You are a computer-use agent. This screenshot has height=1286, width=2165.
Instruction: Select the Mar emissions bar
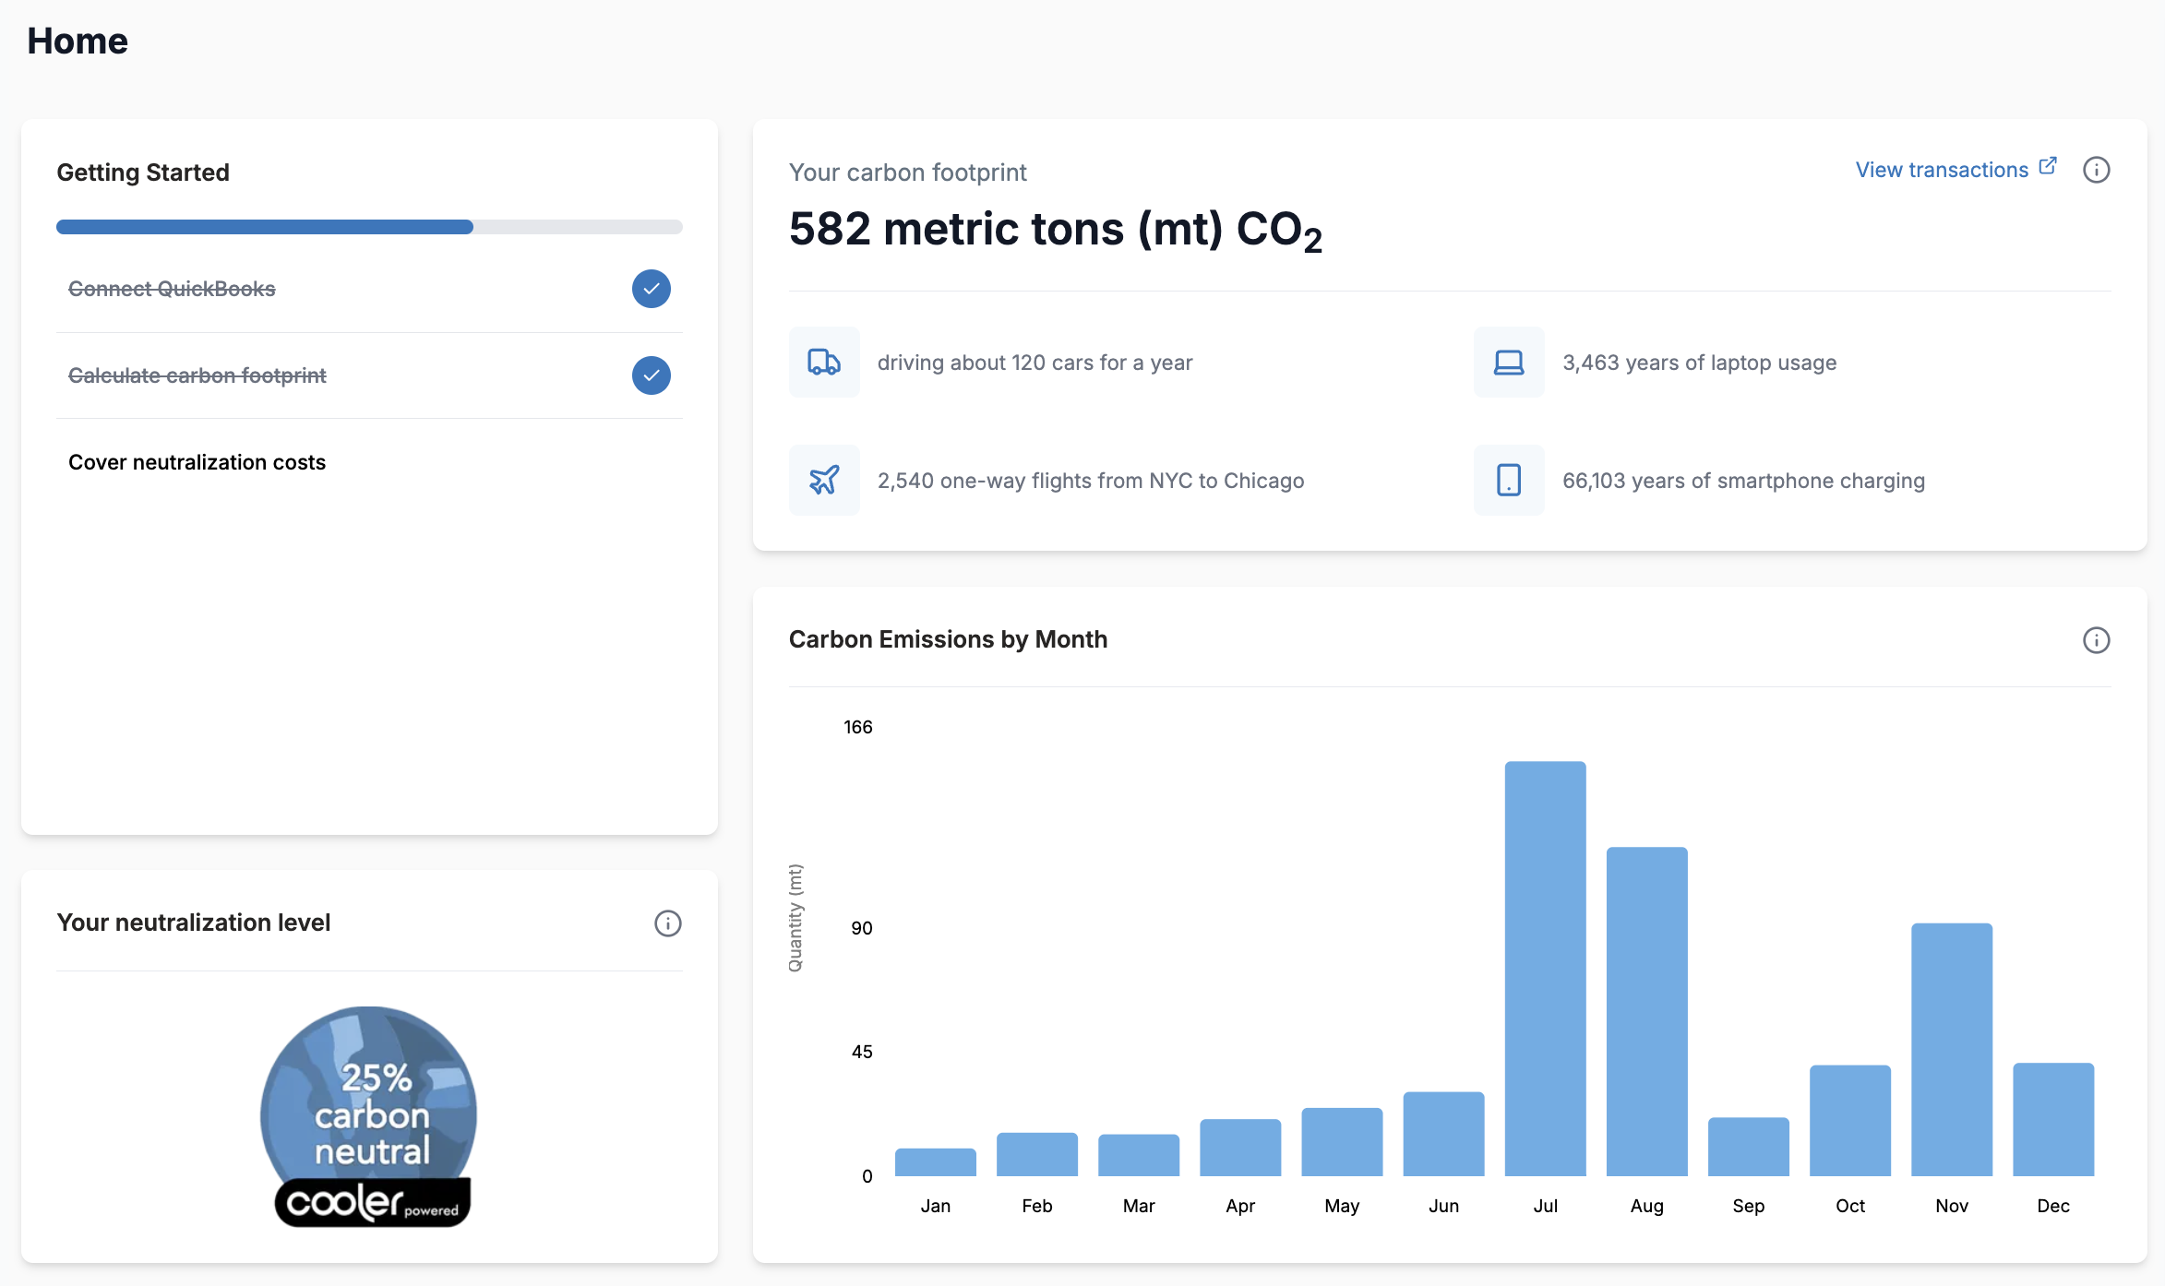(x=1139, y=1155)
